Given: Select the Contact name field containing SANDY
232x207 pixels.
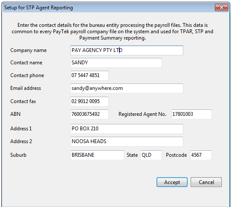Looking at the screenshot, I should point(116,63).
